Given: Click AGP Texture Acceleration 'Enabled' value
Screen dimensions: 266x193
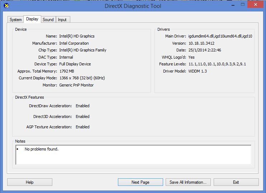Looking at the screenshot, I should [x=82, y=127].
